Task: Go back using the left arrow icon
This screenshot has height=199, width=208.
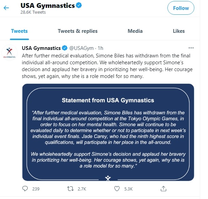Action: pos(6,8)
